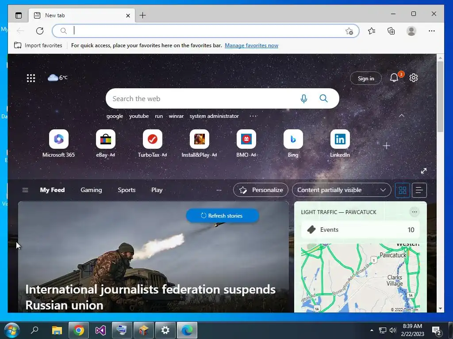
Task: Click the browser address bar
Action: [205, 31]
